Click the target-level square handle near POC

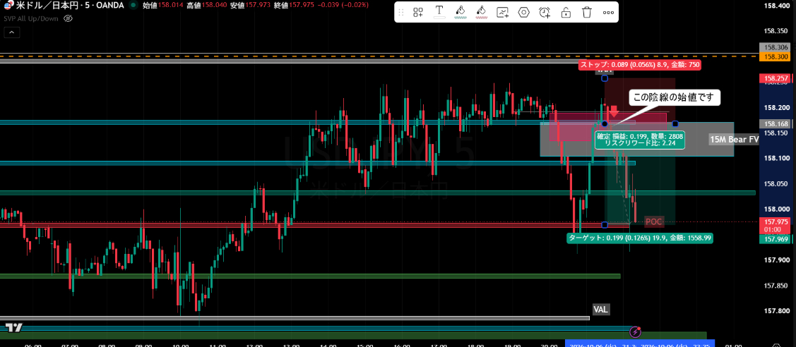click(x=604, y=224)
